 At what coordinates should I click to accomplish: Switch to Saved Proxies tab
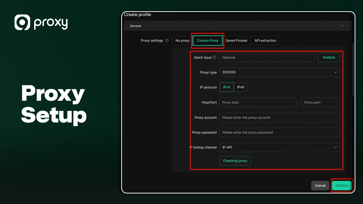pos(236,41)
